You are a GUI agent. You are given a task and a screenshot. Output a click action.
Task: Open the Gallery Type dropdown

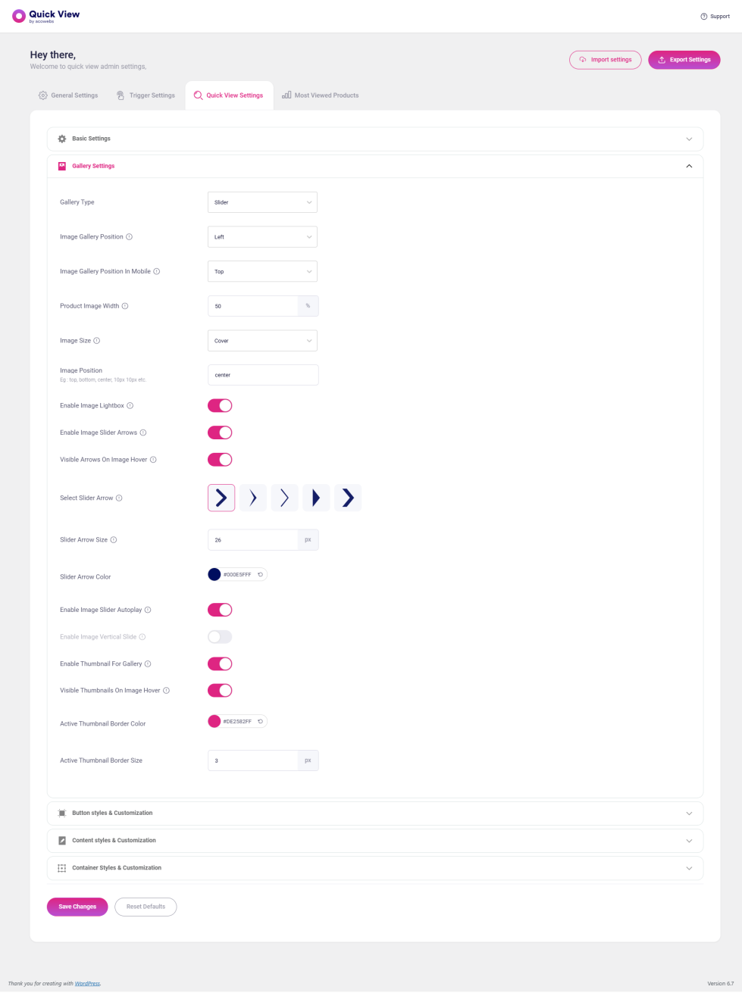coord(262,202)
